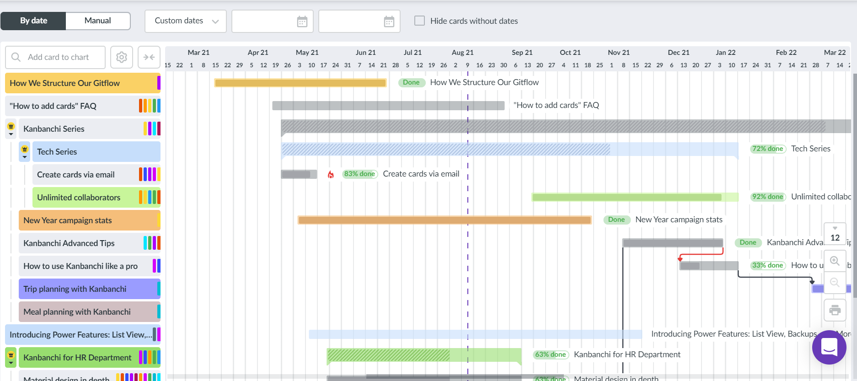857x381 pixels.
Task: Click the zoom in magnifier icon
Action: [x=835, y=261]
